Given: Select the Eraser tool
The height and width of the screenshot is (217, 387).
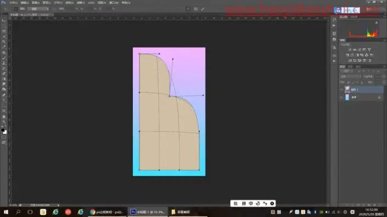Looking at the screenshot, I should click(4, 73).
